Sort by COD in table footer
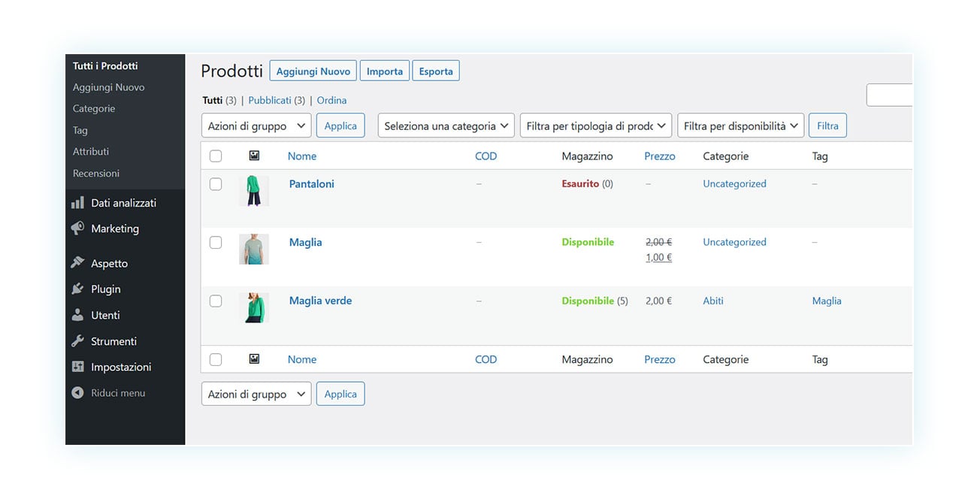The height and width of the screenshot is (502, 977). [x=486, y=359]
